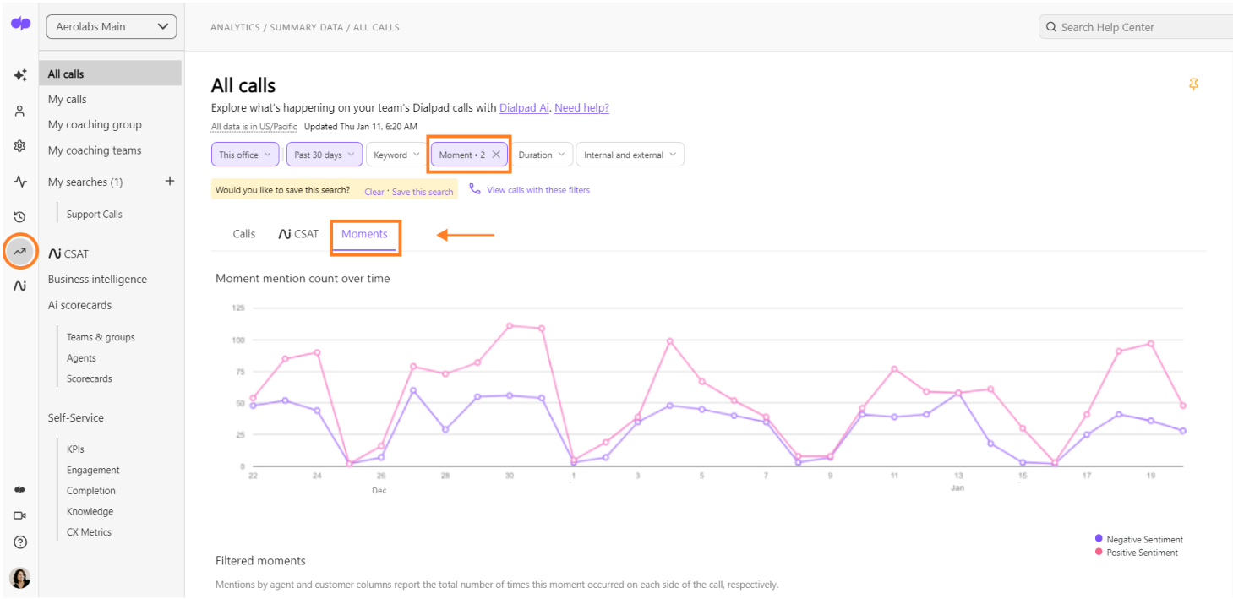
Task: Open the Internal and external dropdown
Action: pyautogui.click(x=630, y=155)
